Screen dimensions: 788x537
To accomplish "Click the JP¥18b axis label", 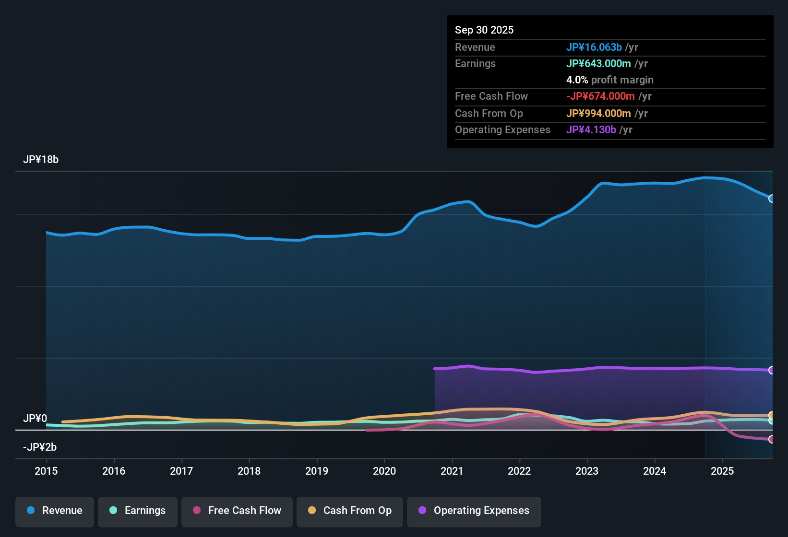I will 41,159.
